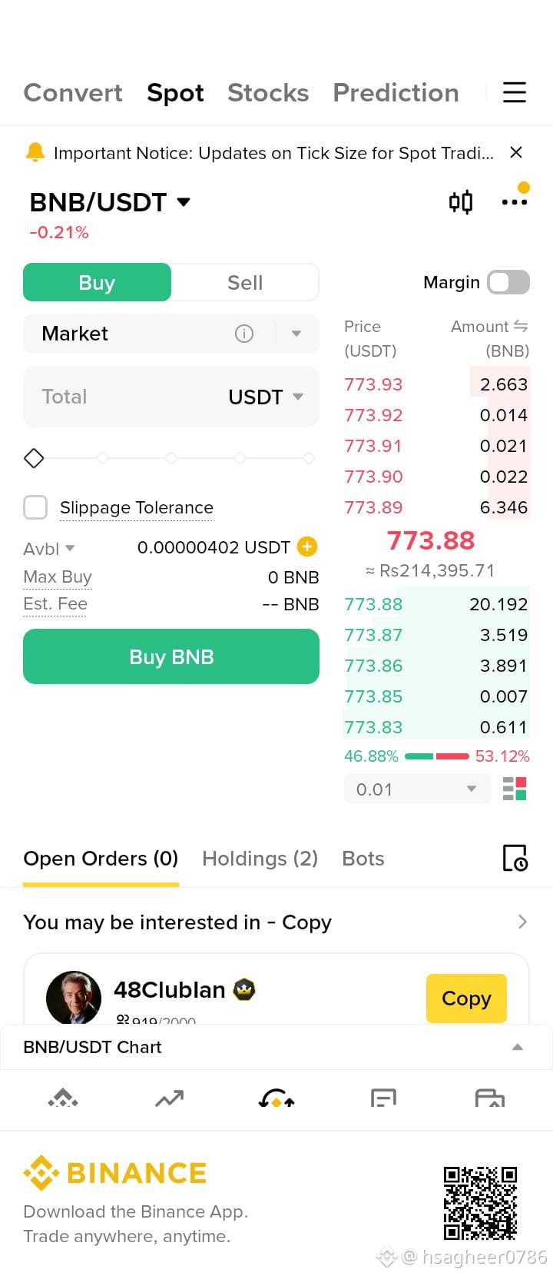Click the green Buy BNB button
The image size is (553, 1276).
(x=171, y=656)
